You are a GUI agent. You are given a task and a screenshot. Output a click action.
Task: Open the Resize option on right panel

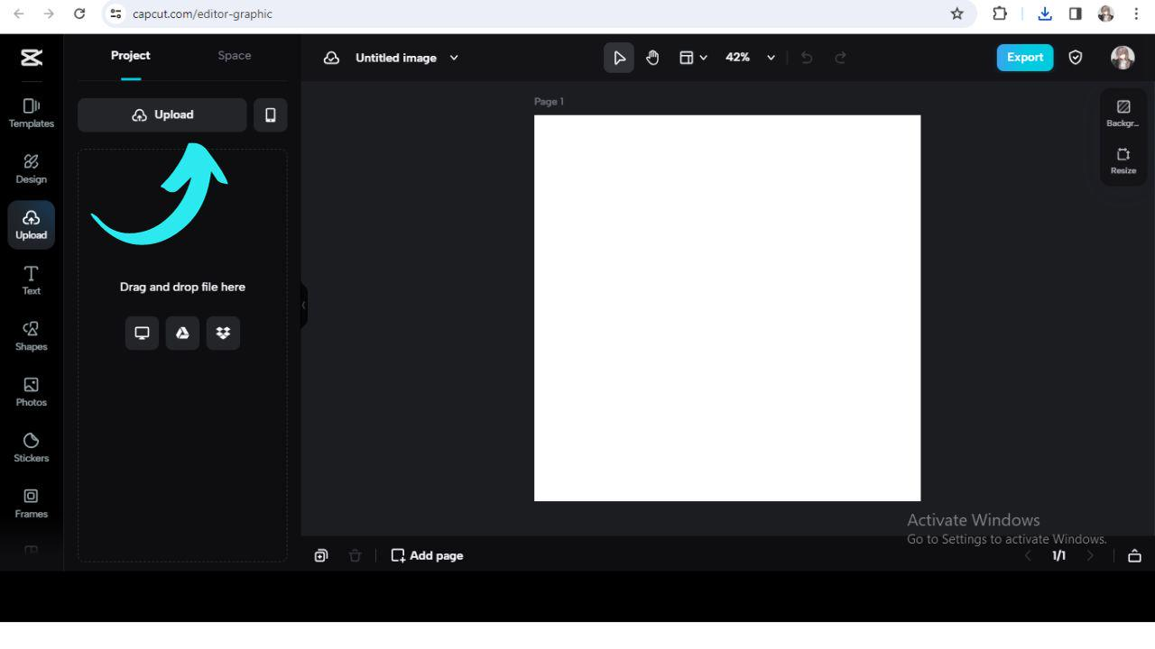[1123, 161]
